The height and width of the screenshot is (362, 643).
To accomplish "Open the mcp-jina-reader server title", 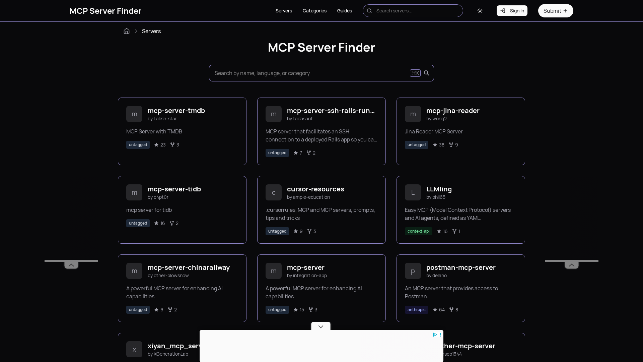I will (453, 111).
